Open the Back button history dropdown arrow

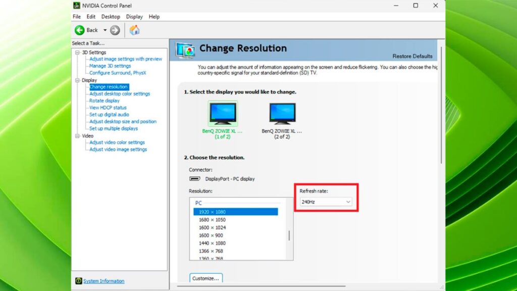[x=105, y=30]
